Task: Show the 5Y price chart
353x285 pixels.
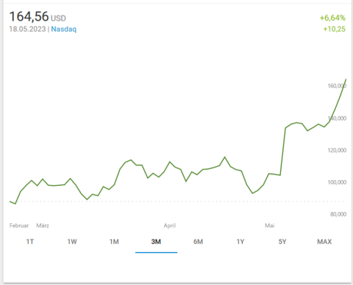Action: tap(282, 242)
